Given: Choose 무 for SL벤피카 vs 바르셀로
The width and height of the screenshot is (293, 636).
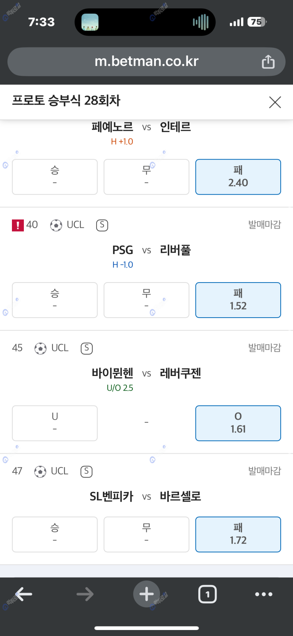Looking at the screenshot, I should [146, 534].
